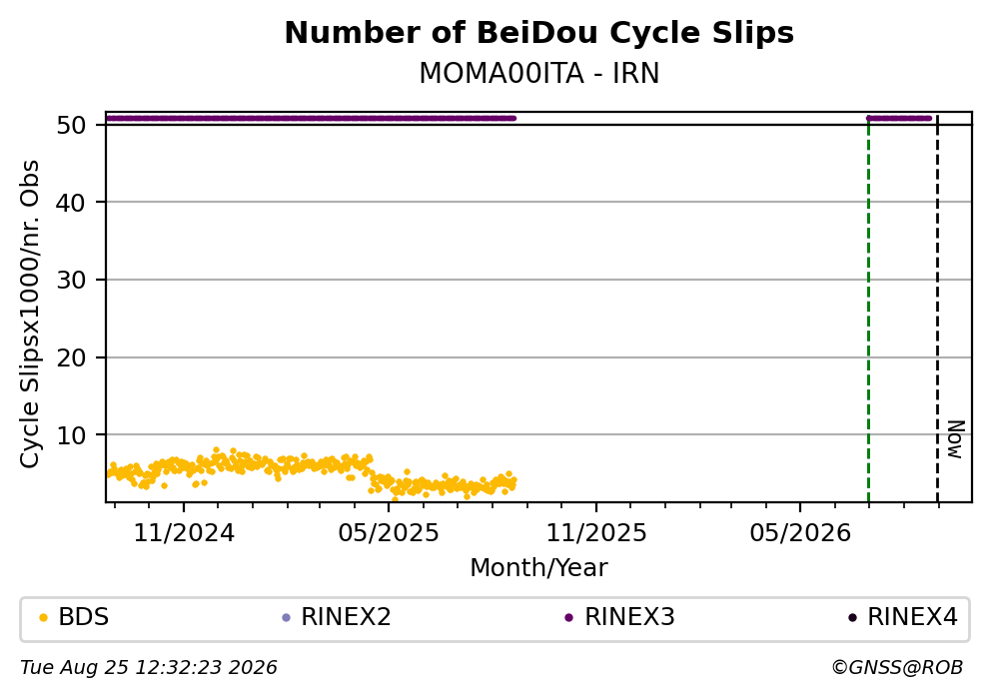Select the RINEX3 legend label
This screenshot has width=992, height=698.
pos(629,617)
